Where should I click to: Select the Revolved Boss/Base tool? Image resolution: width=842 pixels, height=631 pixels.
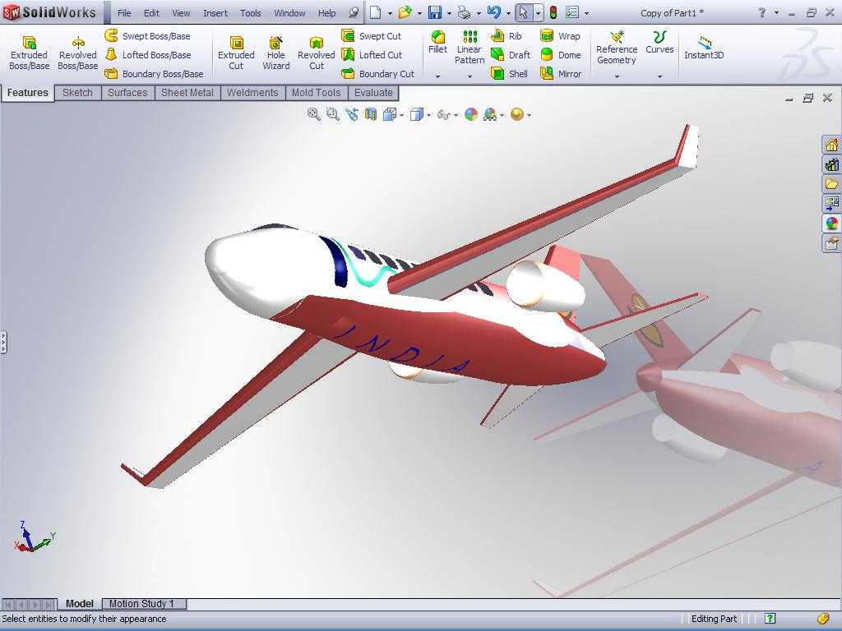(78, 53)
